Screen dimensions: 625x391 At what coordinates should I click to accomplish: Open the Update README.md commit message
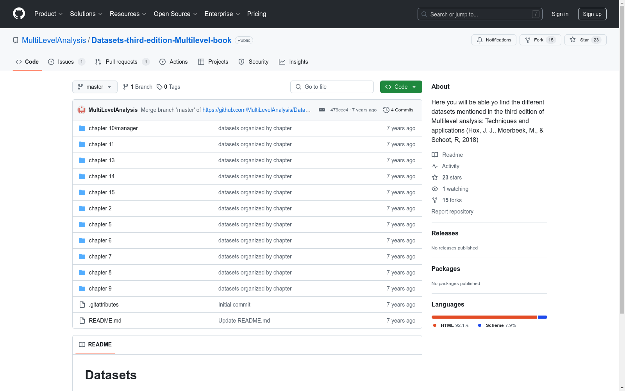coord(244,321)
